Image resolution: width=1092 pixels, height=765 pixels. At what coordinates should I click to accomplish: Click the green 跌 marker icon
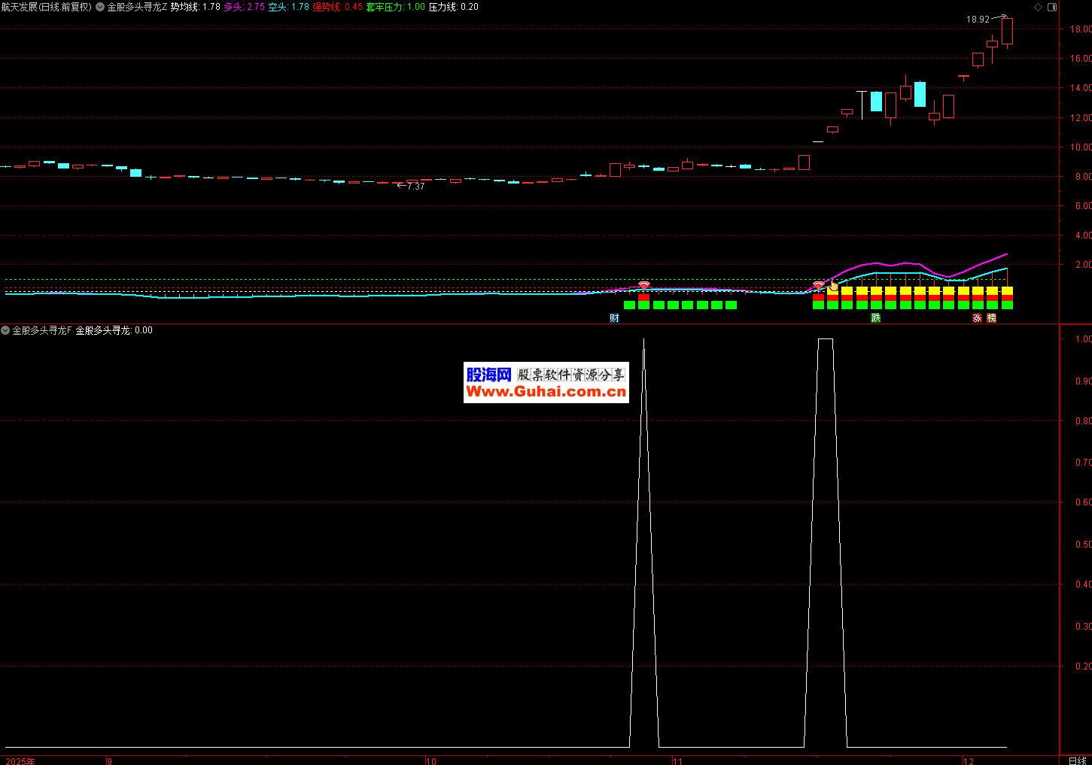coord(876,318)
